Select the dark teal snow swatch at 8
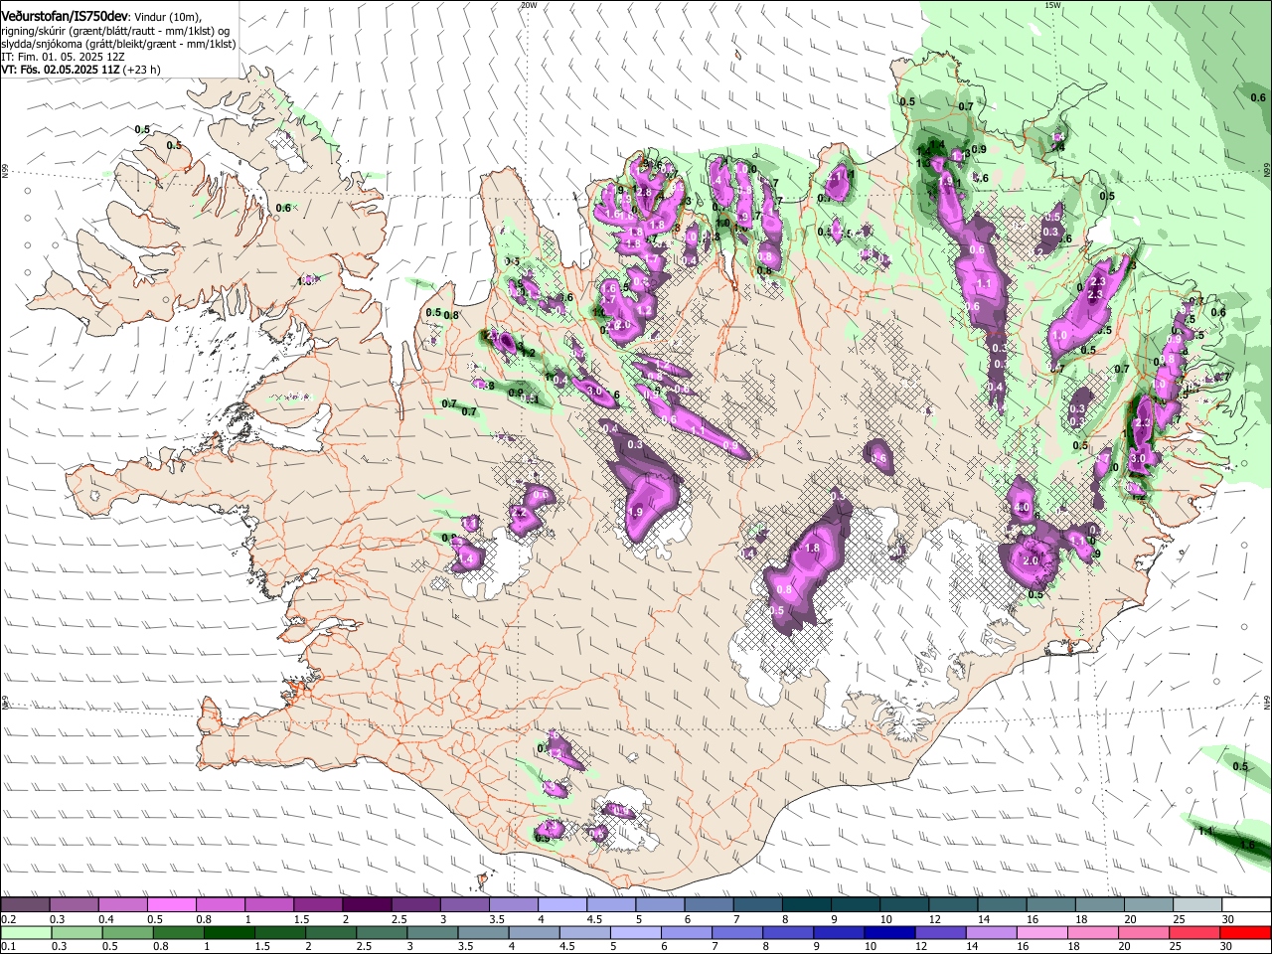The width and height of the screenshot is (1272, 954). click(x=807, y=905)
